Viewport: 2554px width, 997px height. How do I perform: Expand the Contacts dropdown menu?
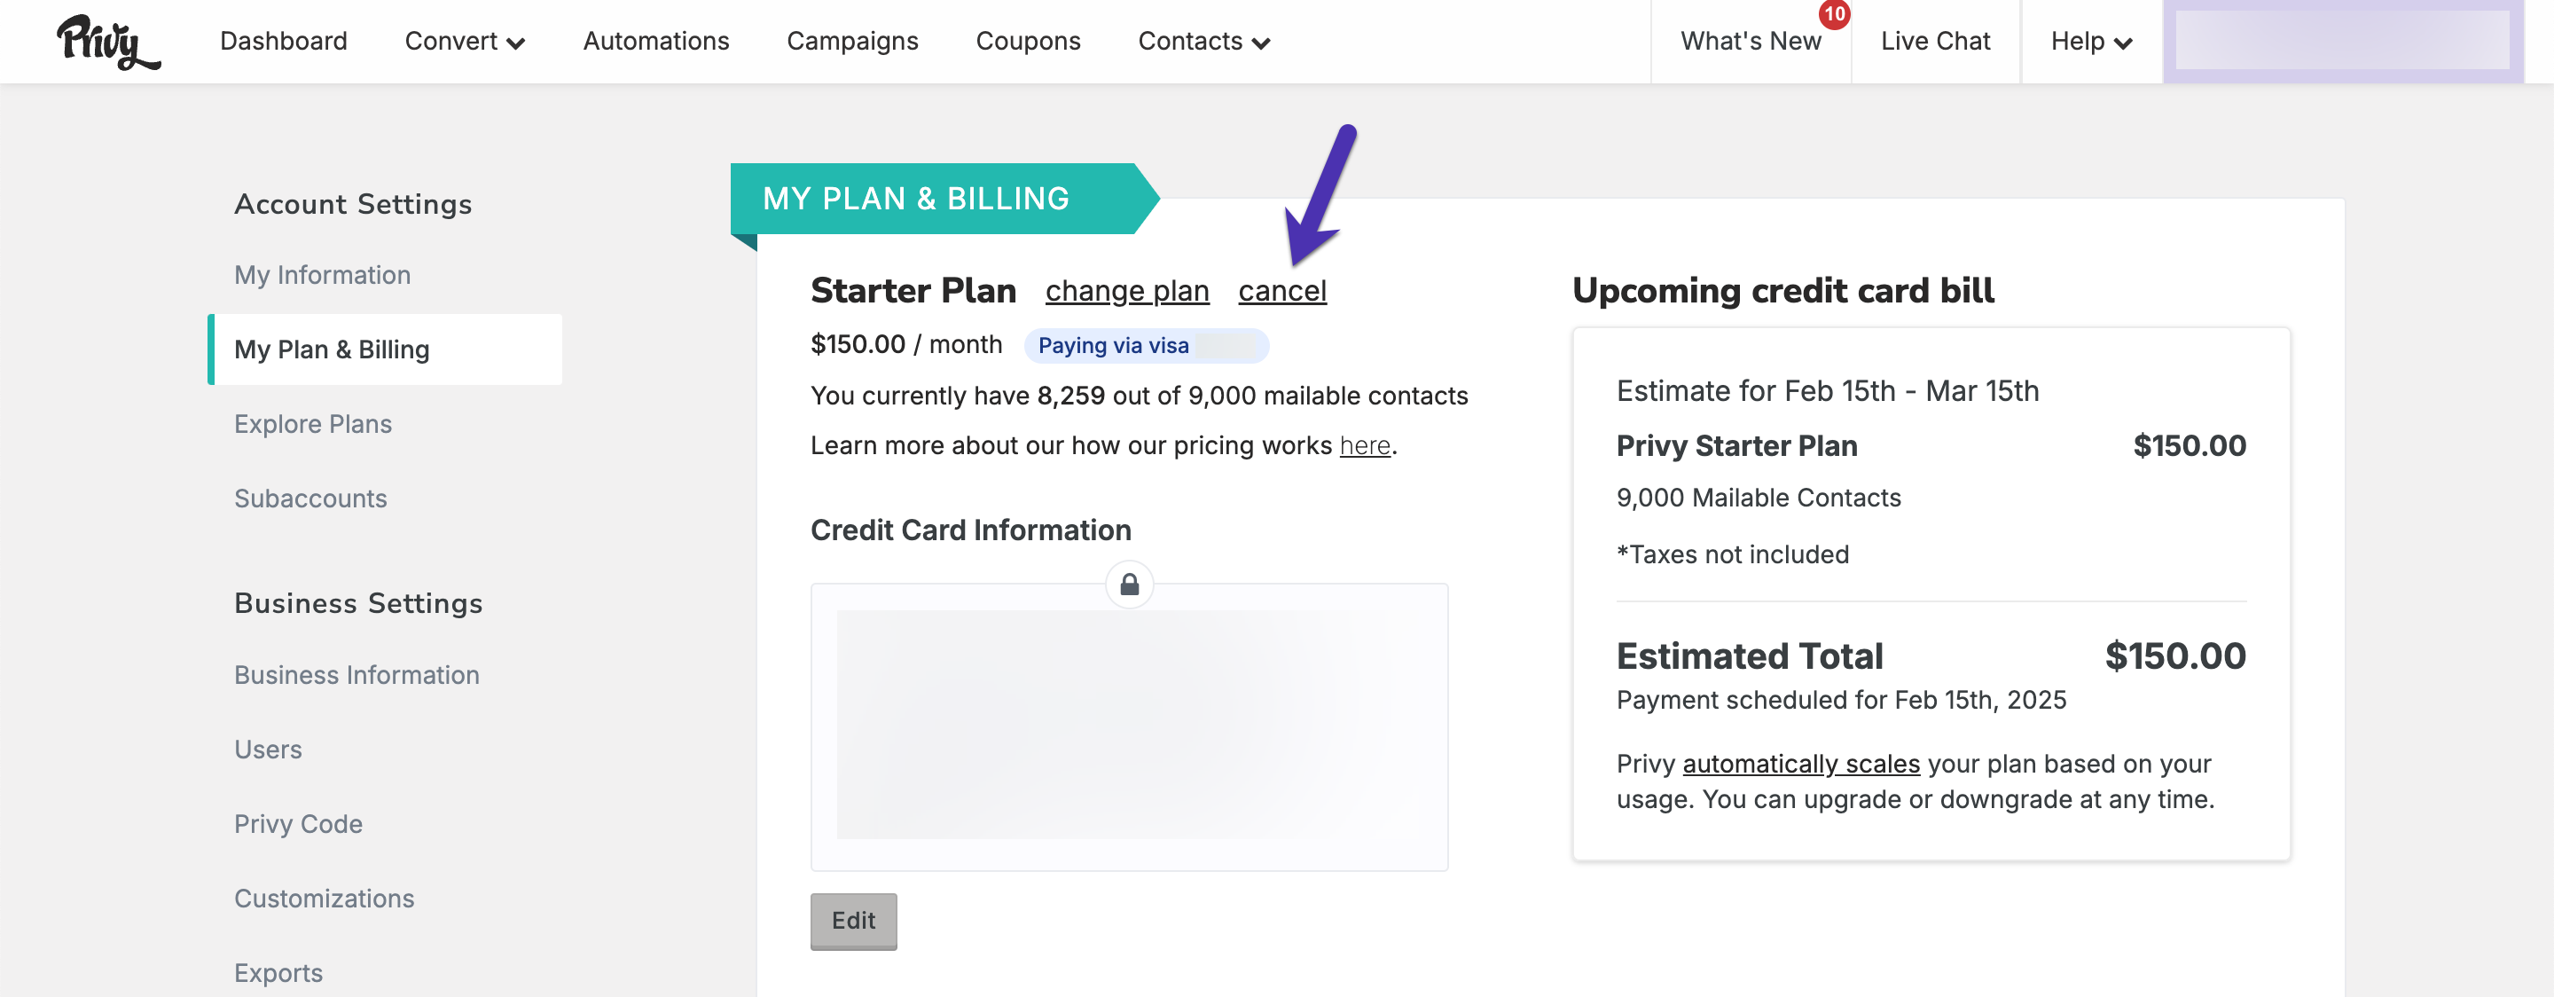coord(1203,42)
